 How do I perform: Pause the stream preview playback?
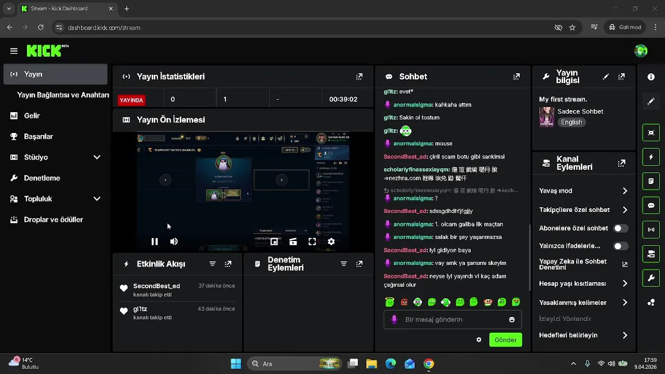coord(154,242)
